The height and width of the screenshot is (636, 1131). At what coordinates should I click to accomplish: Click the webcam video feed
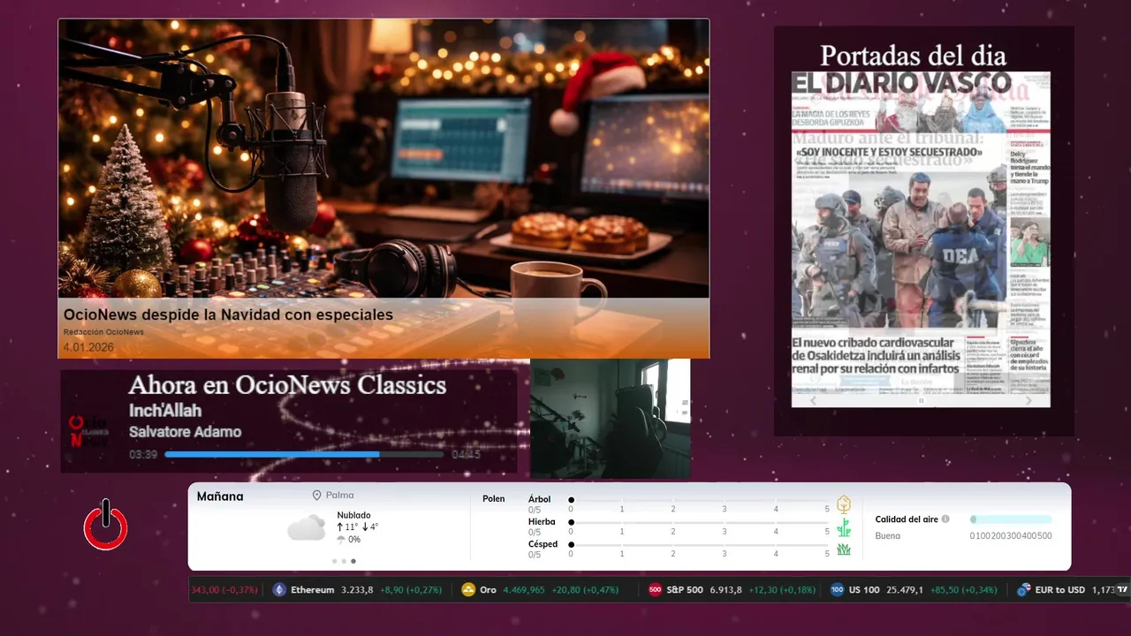(611, 418)
